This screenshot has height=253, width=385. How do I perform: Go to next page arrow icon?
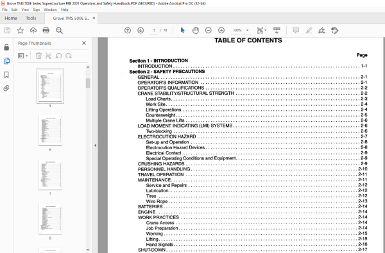coord(141,30)
